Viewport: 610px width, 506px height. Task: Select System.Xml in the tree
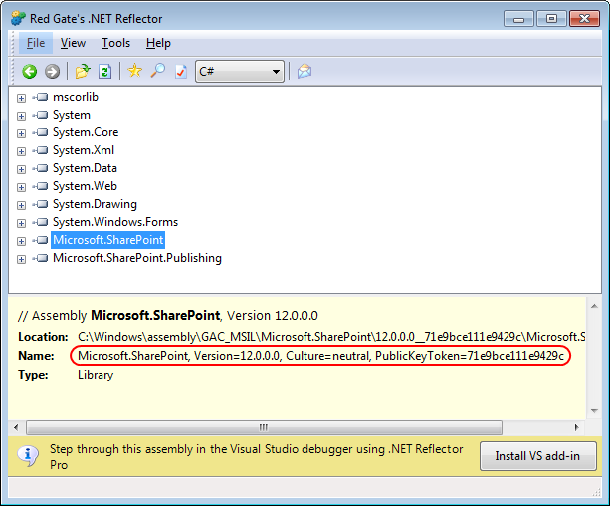point(84,150)
